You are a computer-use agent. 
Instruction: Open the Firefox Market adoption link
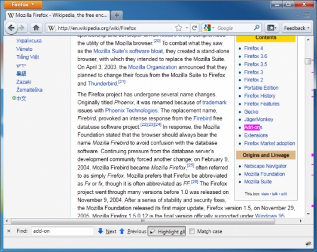click(x=270, y=143)
